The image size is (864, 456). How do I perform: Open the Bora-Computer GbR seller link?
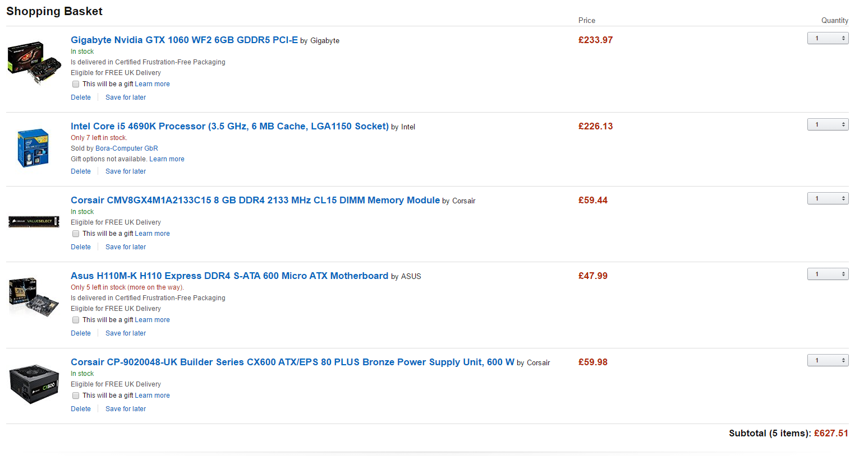(127, 148)
